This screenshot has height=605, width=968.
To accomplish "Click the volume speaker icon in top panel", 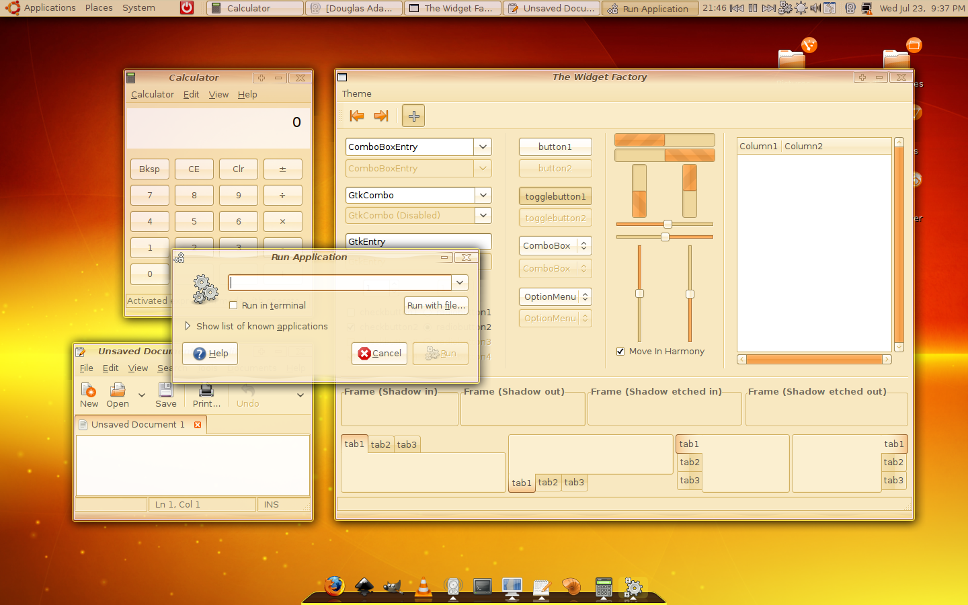I will coord(815,8).
